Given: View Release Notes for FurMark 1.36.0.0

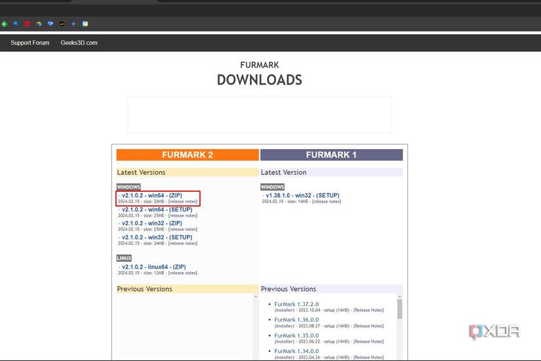Looking at the screenshot, I should (x=368, y=326).
